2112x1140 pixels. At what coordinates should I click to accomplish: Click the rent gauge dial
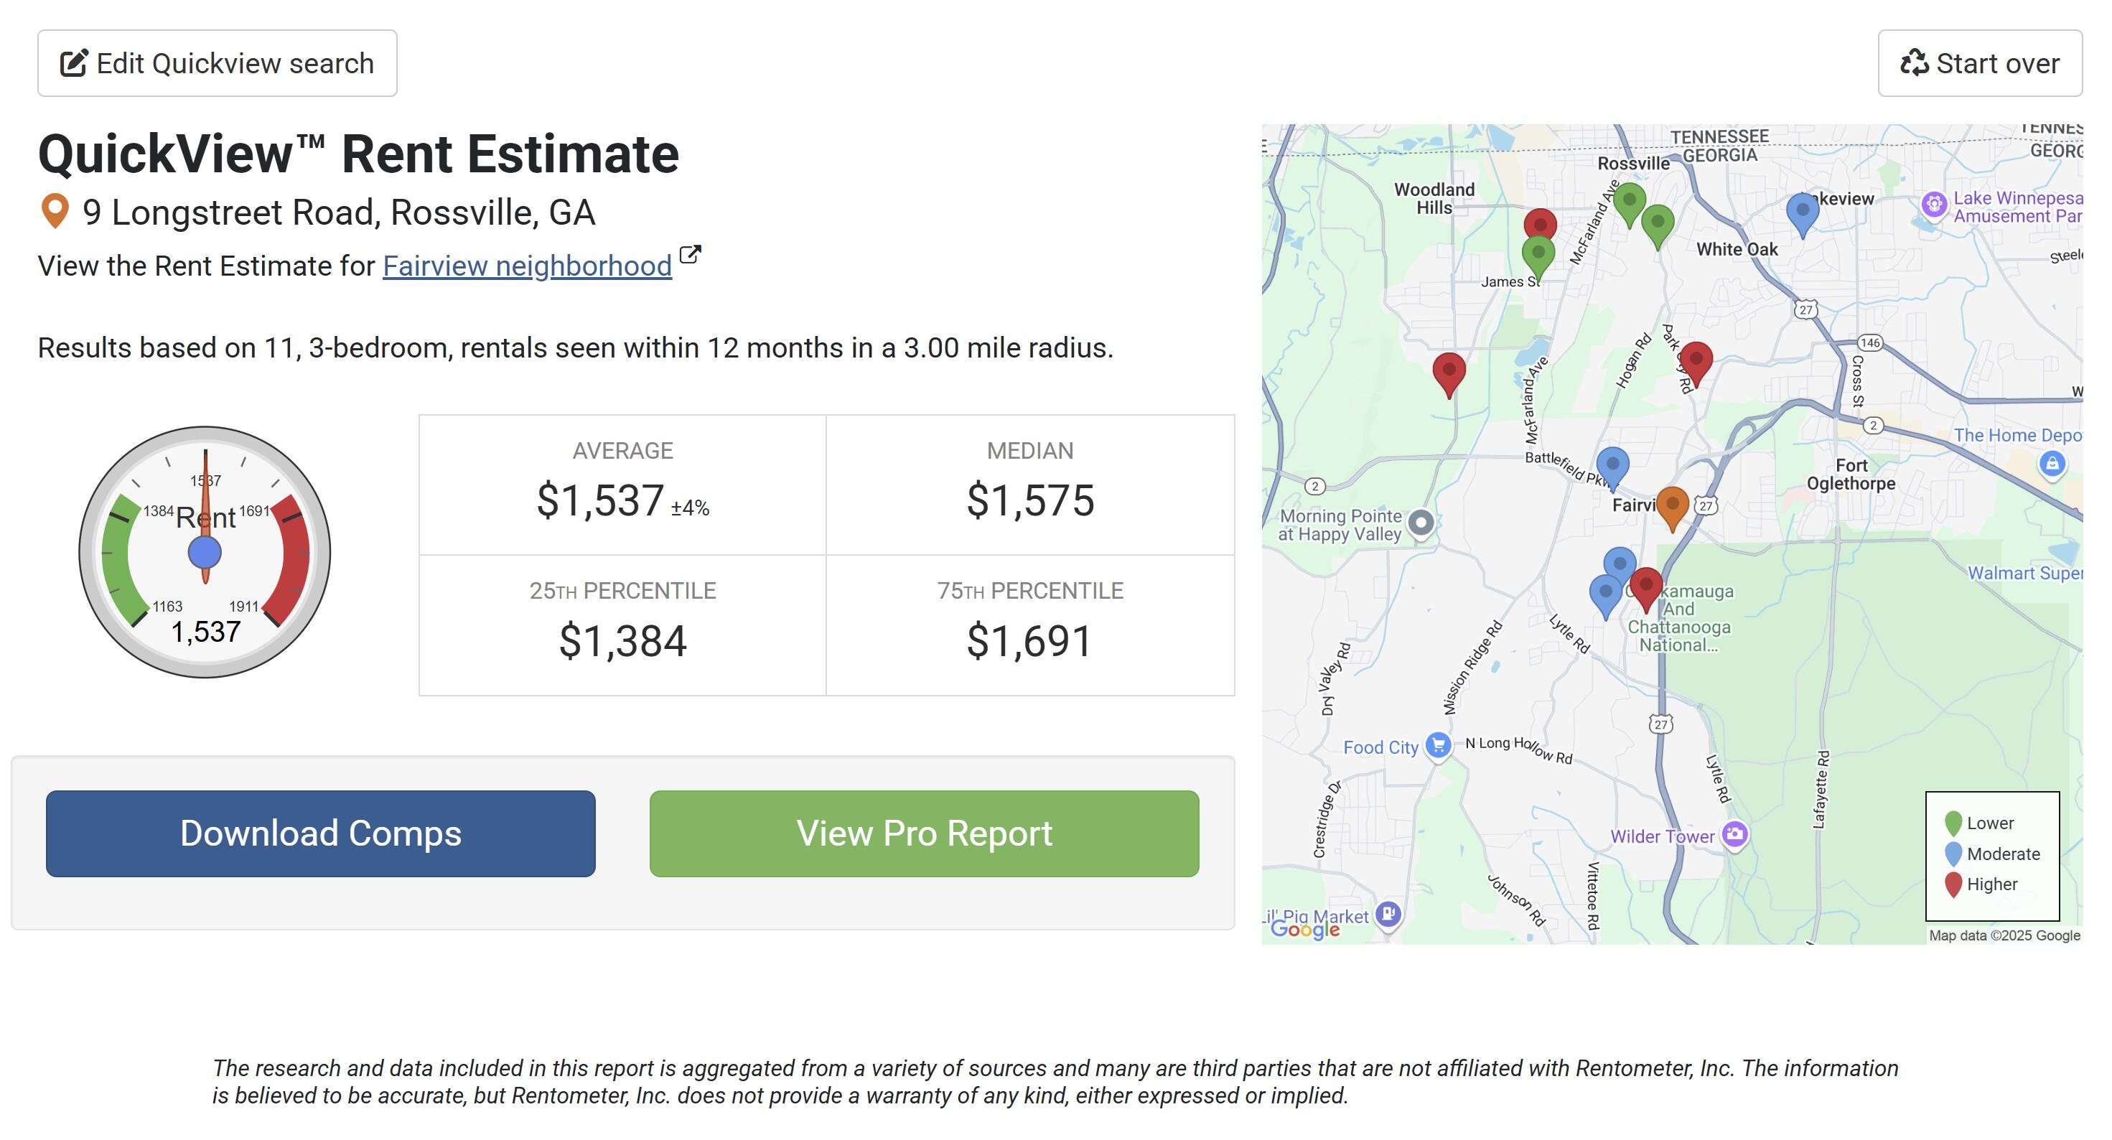click(205, 552)
